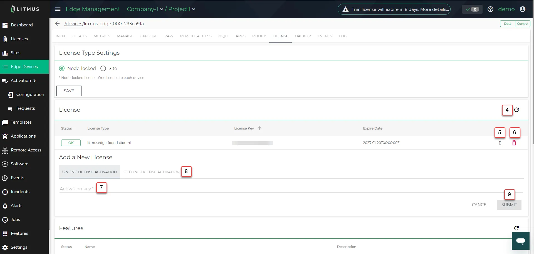Follow the /devices breadcrumb link
Image resolution: width=534 pixels, height=254 pixels.
pos(73,24)
